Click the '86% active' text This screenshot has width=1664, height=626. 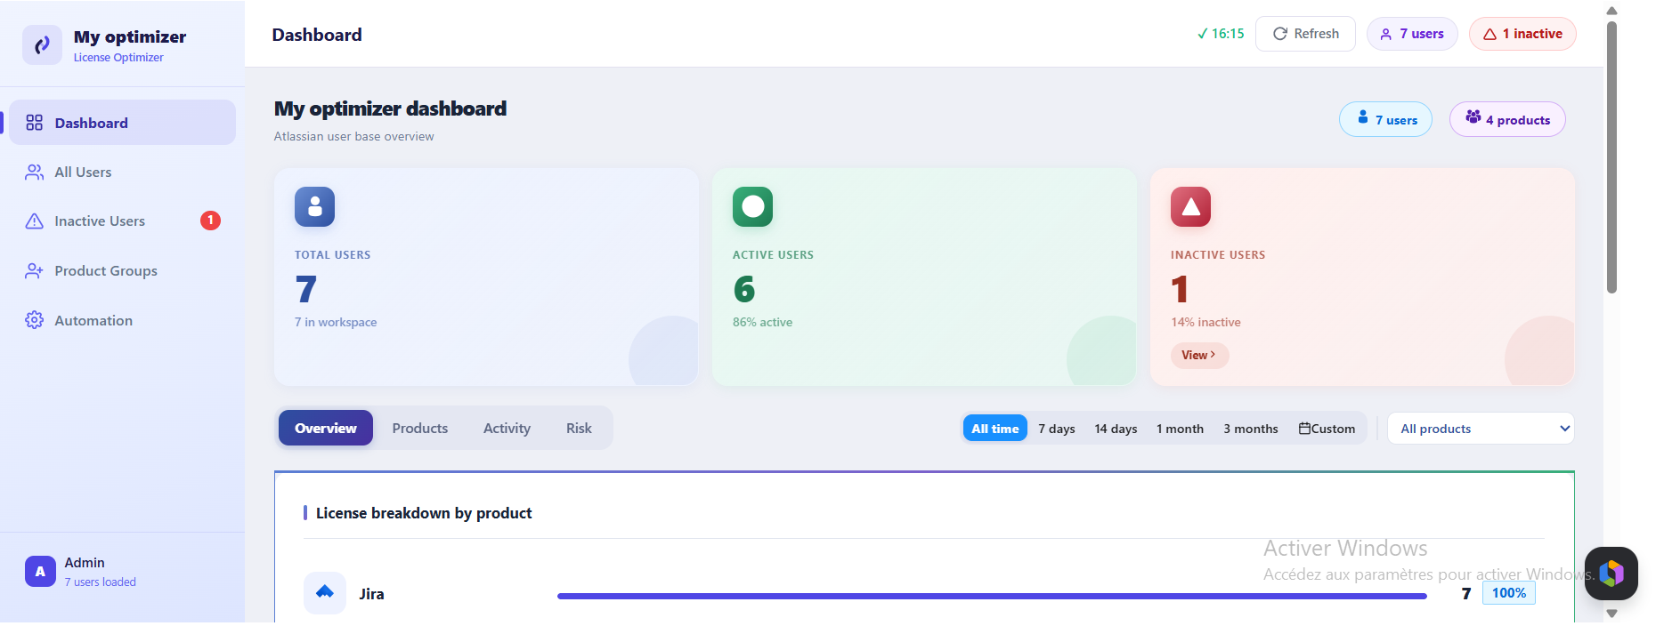pyautogui.click(x=762, y=322)
